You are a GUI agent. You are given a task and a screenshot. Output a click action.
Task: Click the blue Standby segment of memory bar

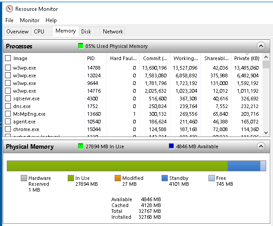coord(244,166)
